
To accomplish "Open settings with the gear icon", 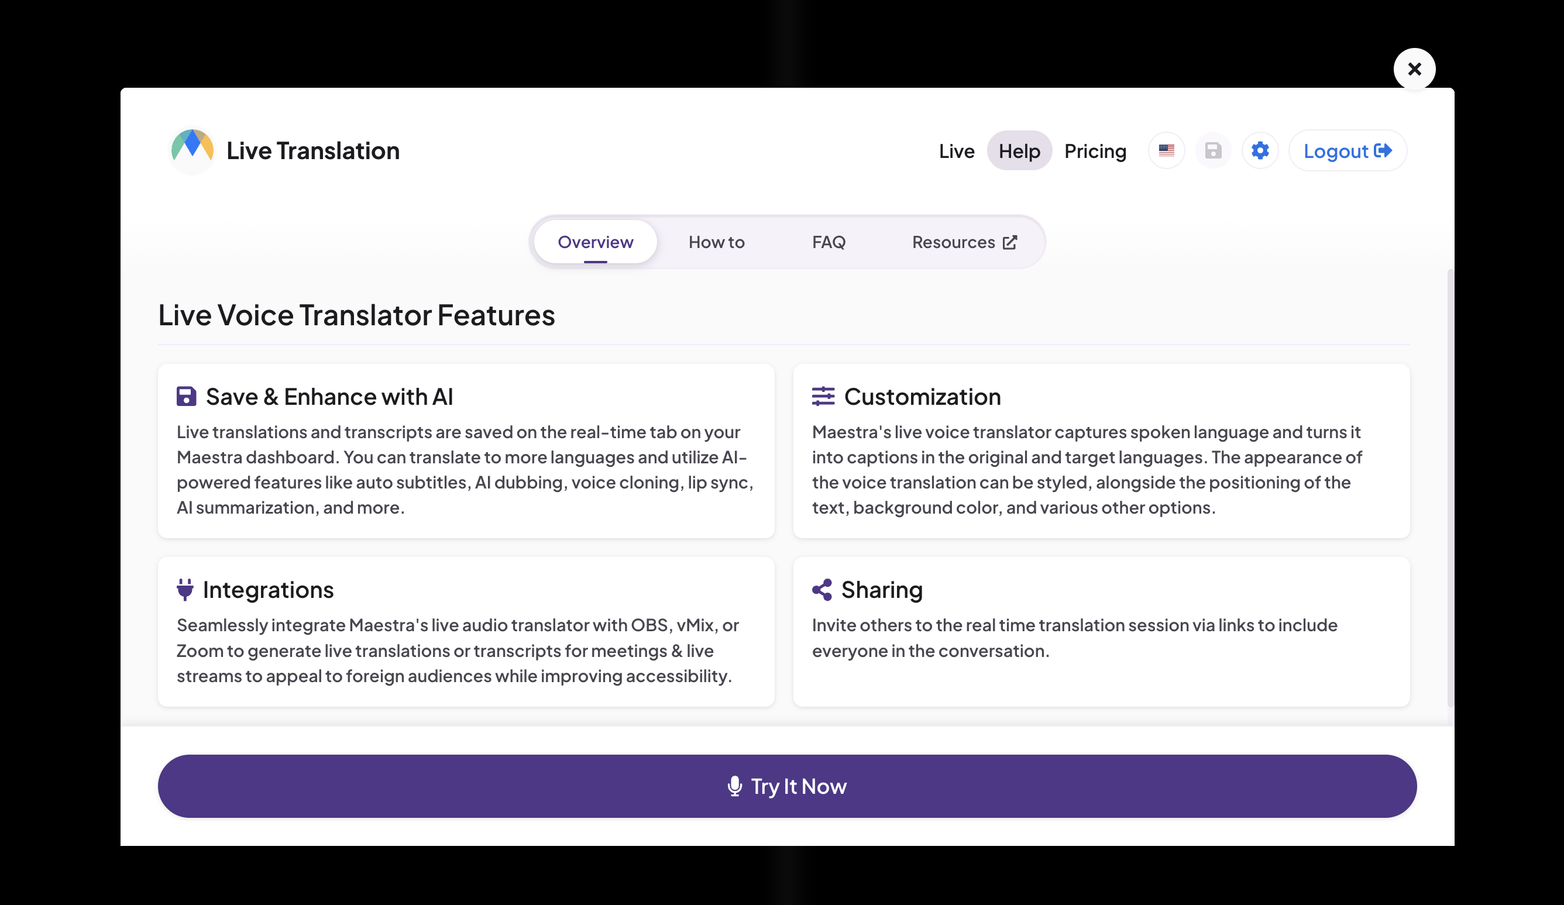I will tap(1260, 151).
